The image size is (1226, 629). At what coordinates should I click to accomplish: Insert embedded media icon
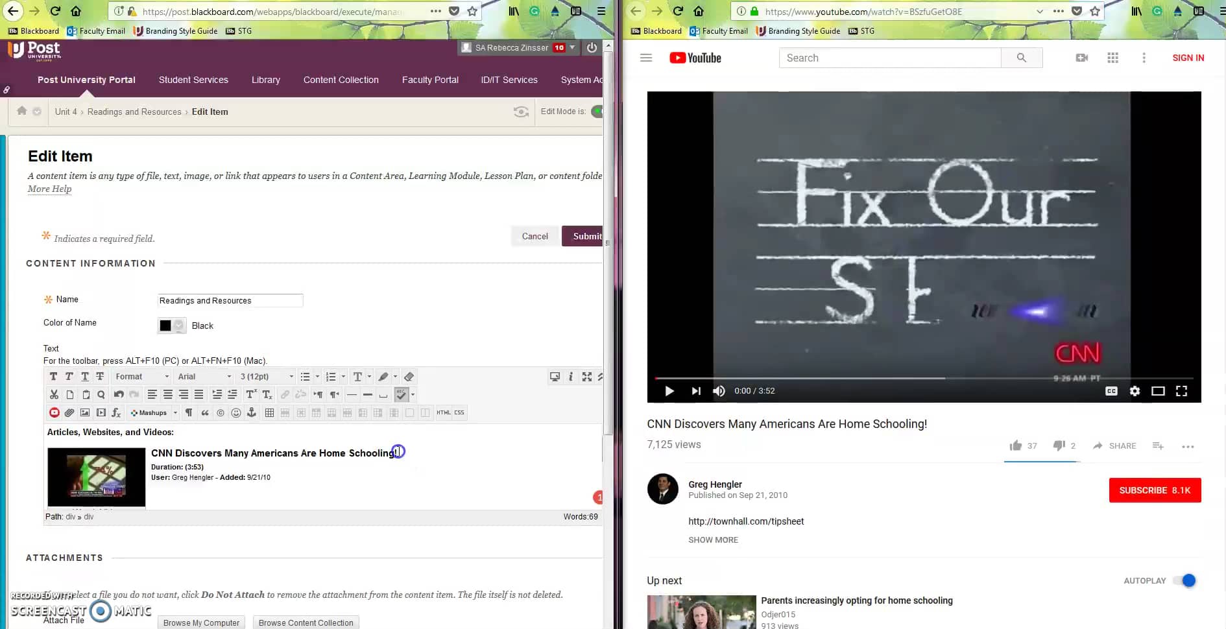(x=101, y=412)
